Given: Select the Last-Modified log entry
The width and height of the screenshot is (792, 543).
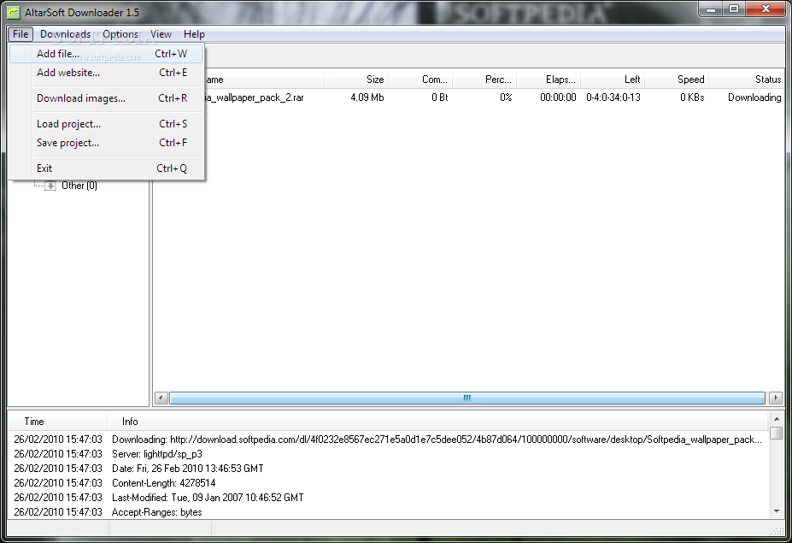Looking at the screenshot, I should [389, 498].
